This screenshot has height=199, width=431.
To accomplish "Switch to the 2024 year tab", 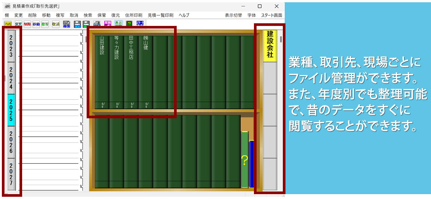I will pos(11,78).
